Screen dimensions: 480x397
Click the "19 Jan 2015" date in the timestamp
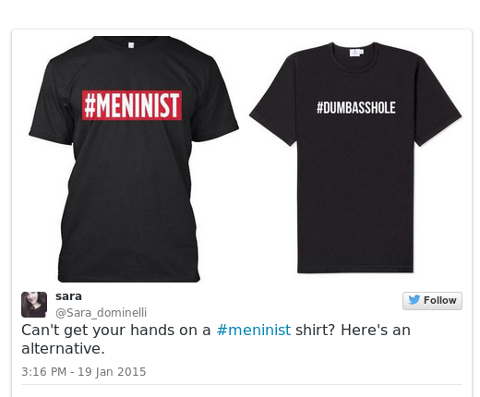(112, 372)
